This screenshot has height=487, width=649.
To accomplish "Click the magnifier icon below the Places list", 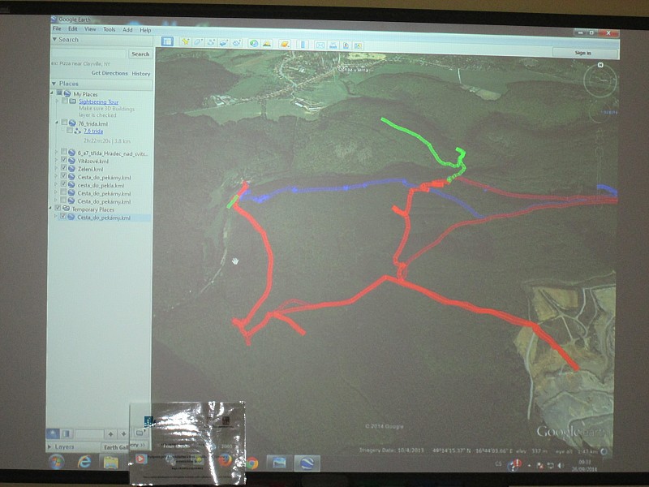I will click(x=53, y=433).
